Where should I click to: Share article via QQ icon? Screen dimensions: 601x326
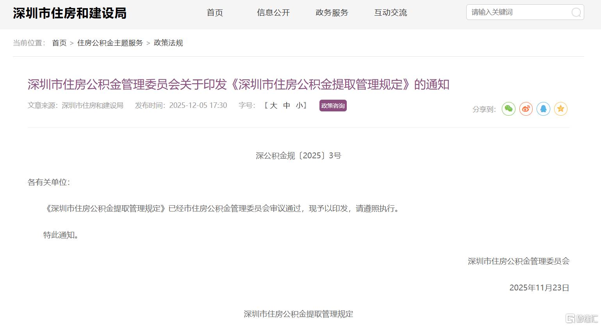543,109
